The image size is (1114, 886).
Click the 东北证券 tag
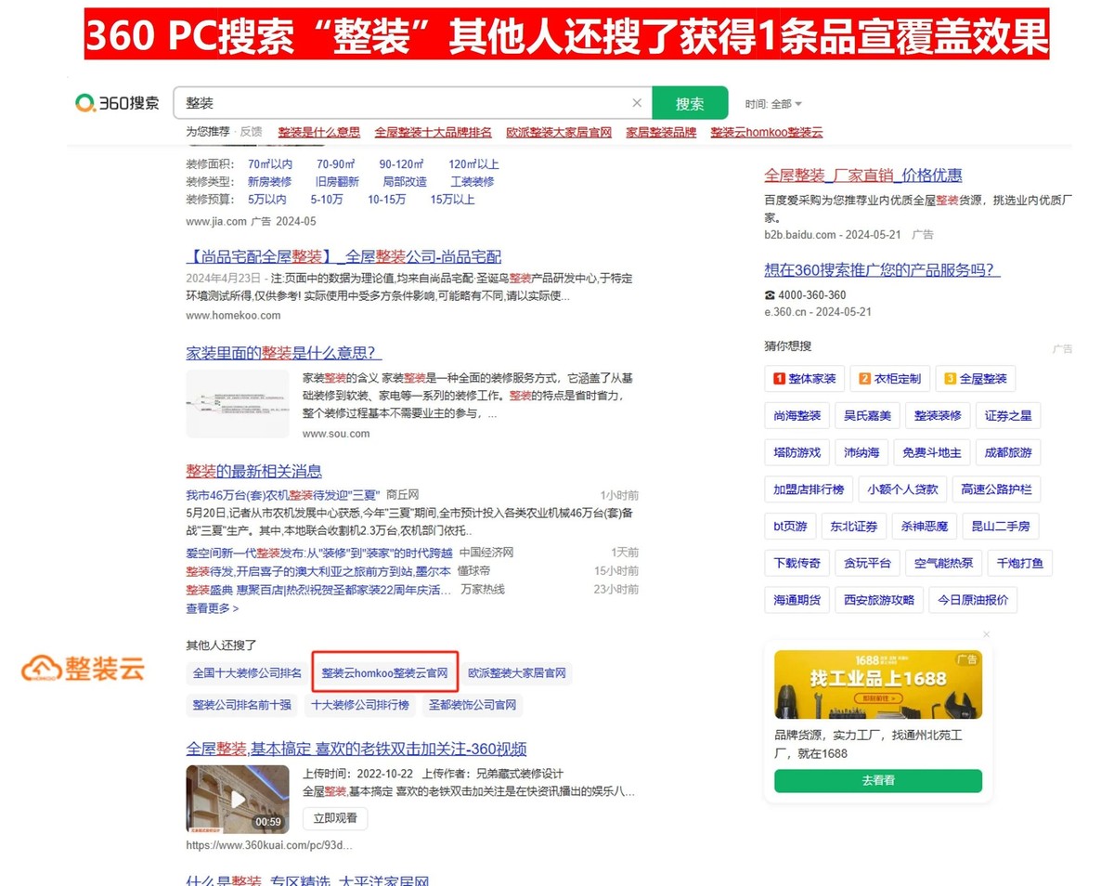pyautogui.click(x=854, y=526)
